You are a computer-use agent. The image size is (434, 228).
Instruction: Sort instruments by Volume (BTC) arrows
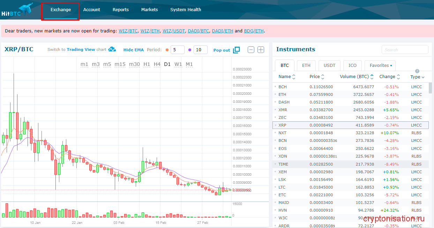(372, 77)
